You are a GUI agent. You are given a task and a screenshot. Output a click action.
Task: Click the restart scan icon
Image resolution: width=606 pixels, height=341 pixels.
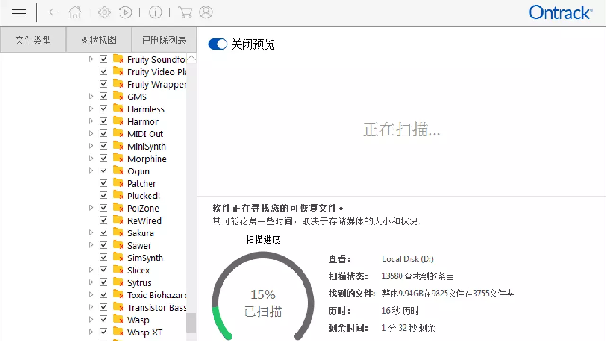coord(125,13)
